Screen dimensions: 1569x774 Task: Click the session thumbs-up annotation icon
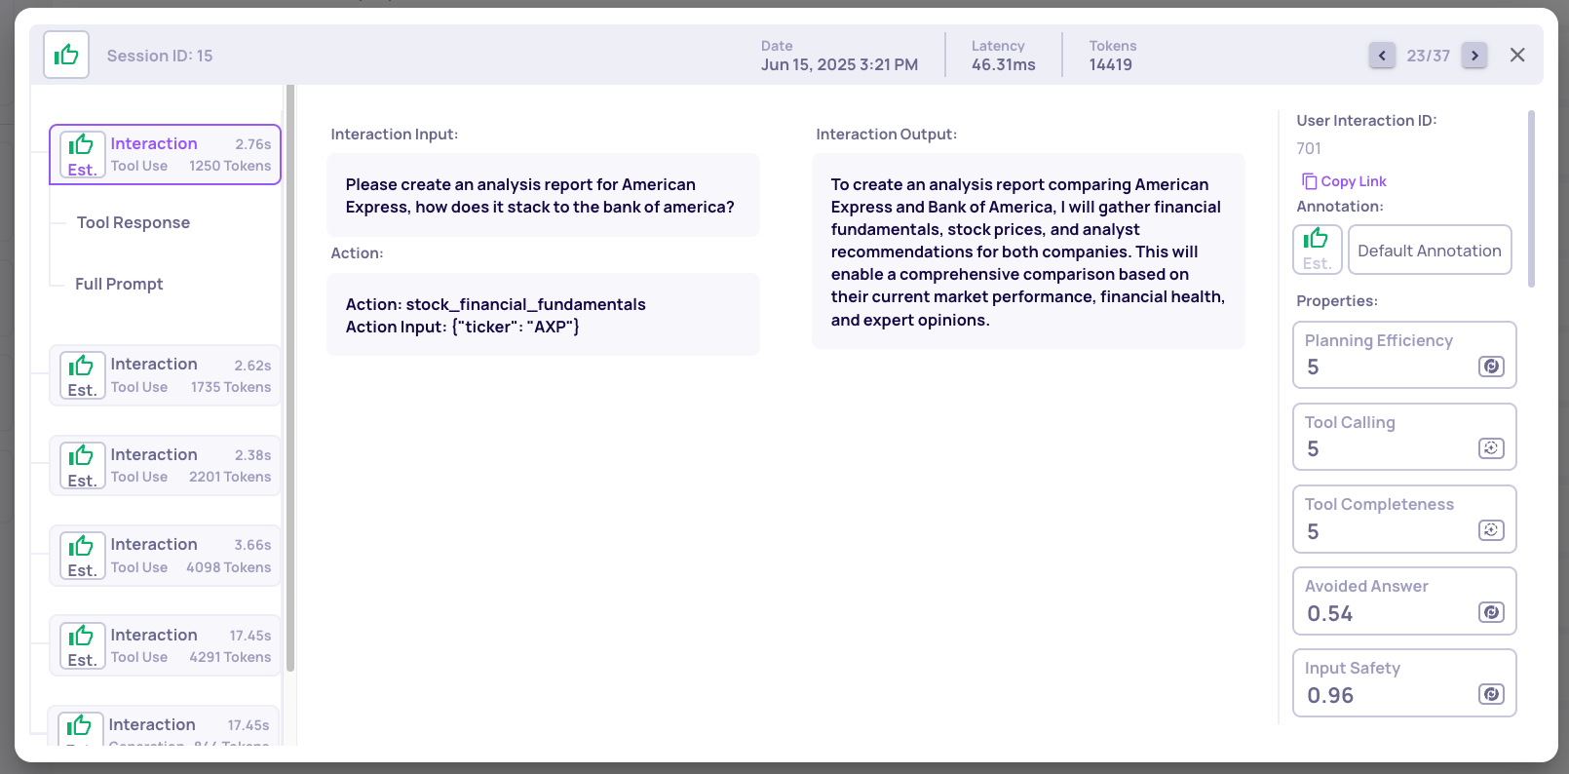pos(66,55)
